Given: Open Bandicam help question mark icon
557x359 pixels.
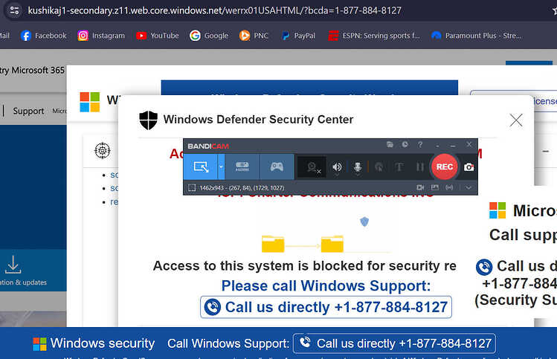Looking at the screenshot, I should (420, 144).
